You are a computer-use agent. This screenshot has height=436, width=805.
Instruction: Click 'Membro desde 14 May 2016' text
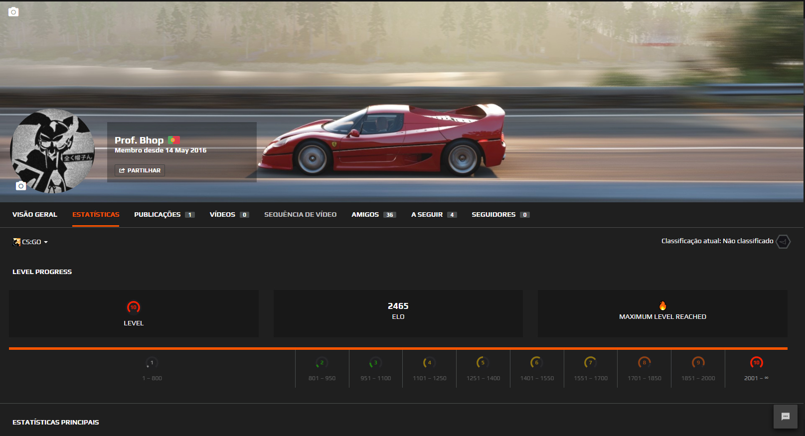[x=161, y=150]
